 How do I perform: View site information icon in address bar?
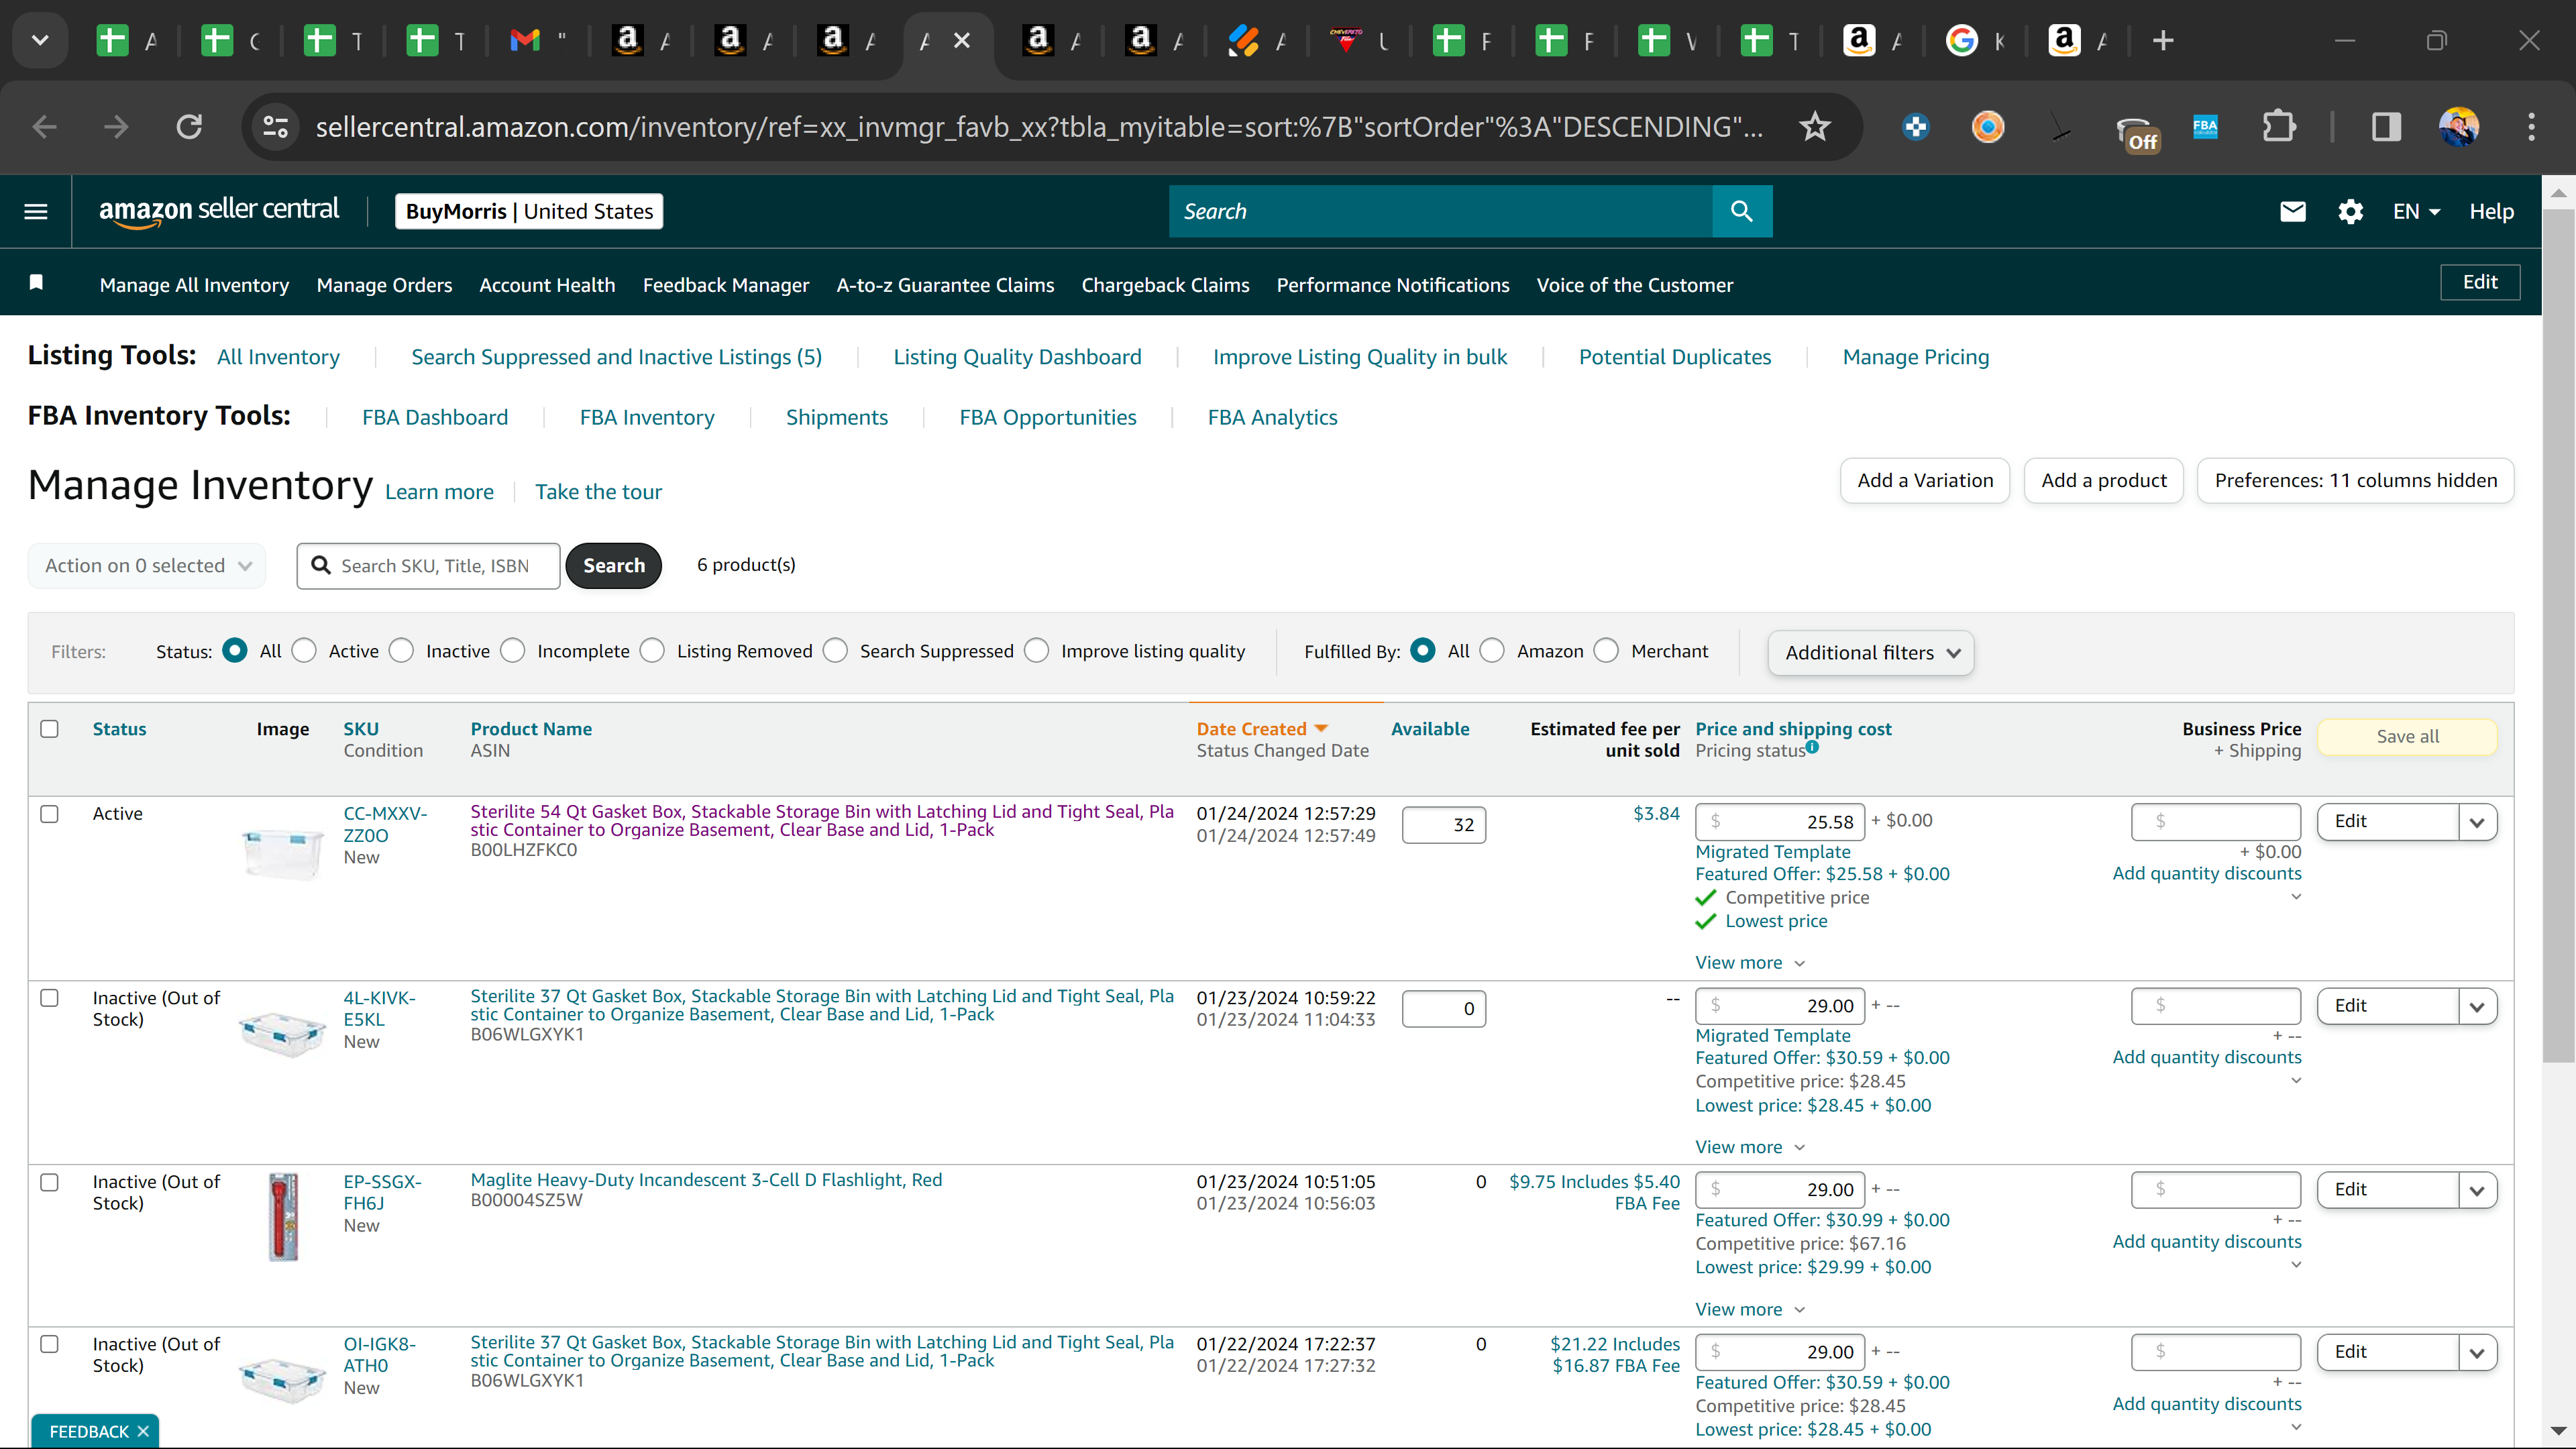click(275, 127)
